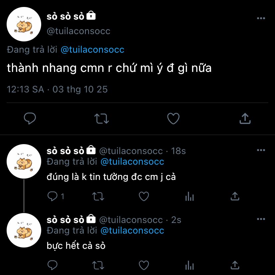
Task: Share the 18s reply tweet
Action: coord(235,196)
